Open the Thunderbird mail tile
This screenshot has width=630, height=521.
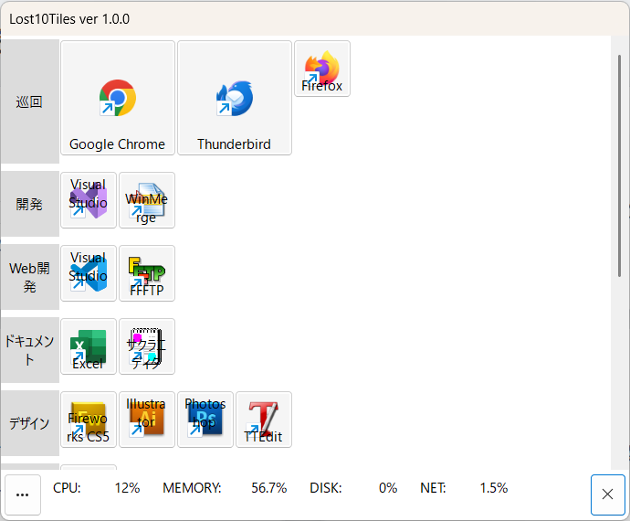234,98
